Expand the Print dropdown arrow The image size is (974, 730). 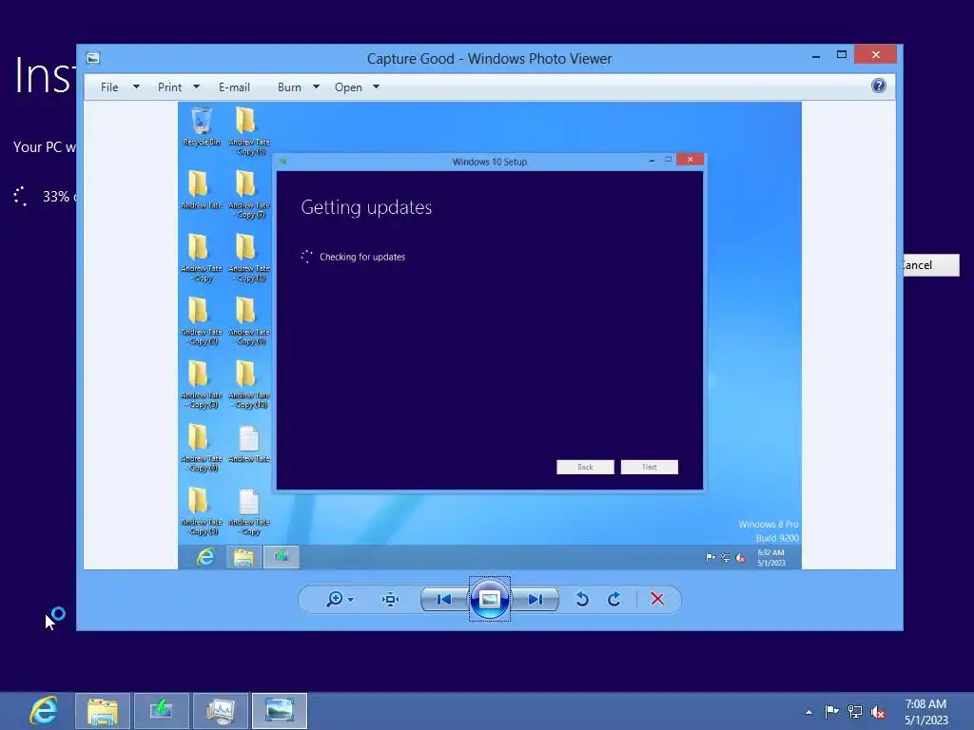point(196,86)
